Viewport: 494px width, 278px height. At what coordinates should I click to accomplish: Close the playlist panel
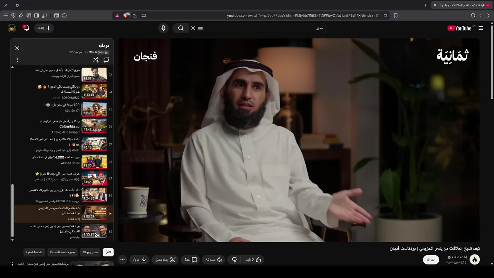coord(17,48)
